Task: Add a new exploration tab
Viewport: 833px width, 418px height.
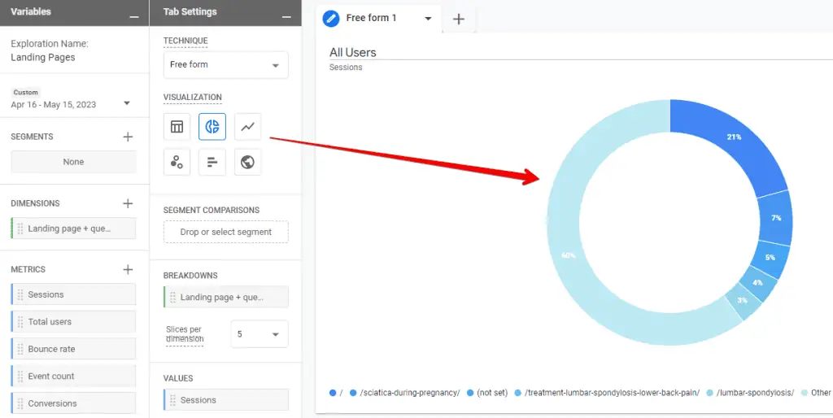Action: tap(459, 19)
